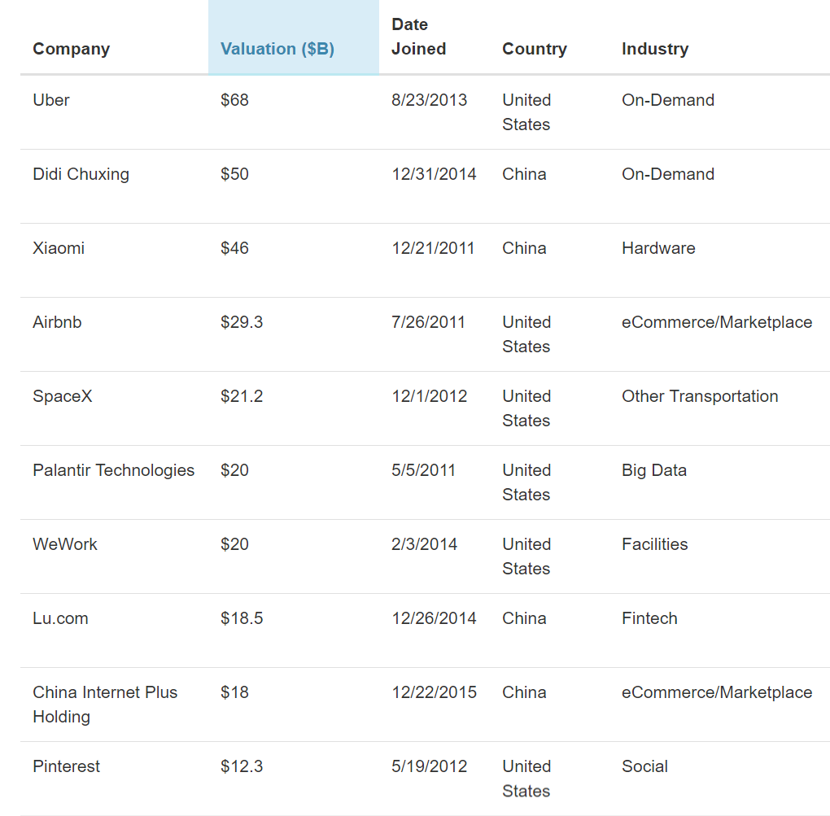Click SpaceX's Other Transportation industry cell
This screenshot has width=830, height=816.
coord(699,396)
